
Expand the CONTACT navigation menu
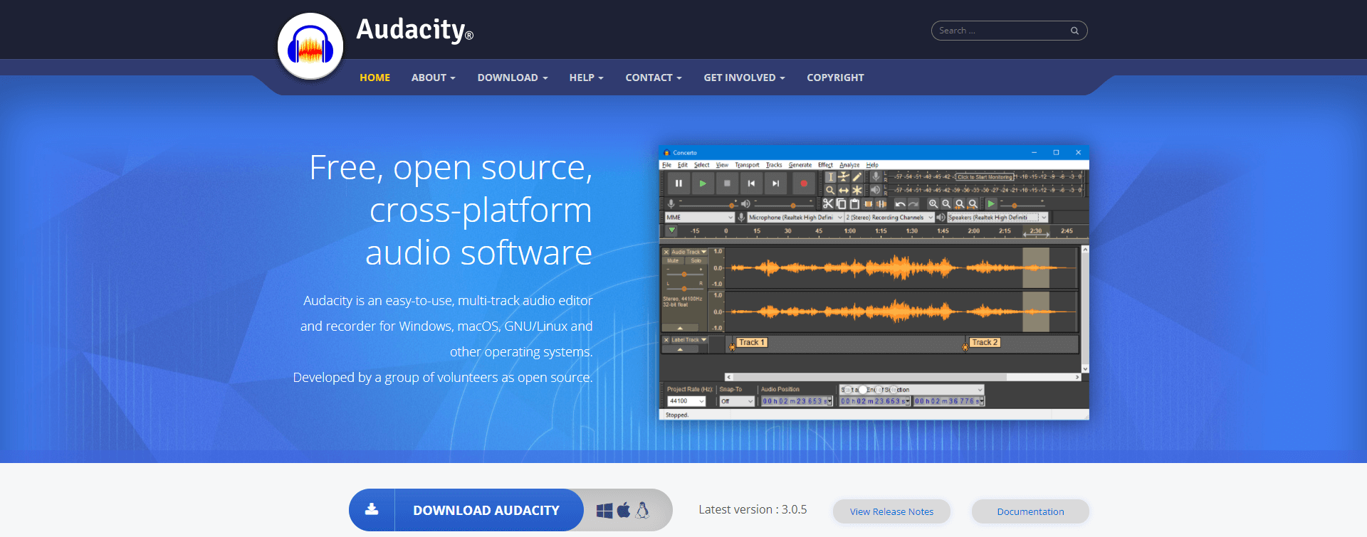pyautogui.click(x=654, y=78)
